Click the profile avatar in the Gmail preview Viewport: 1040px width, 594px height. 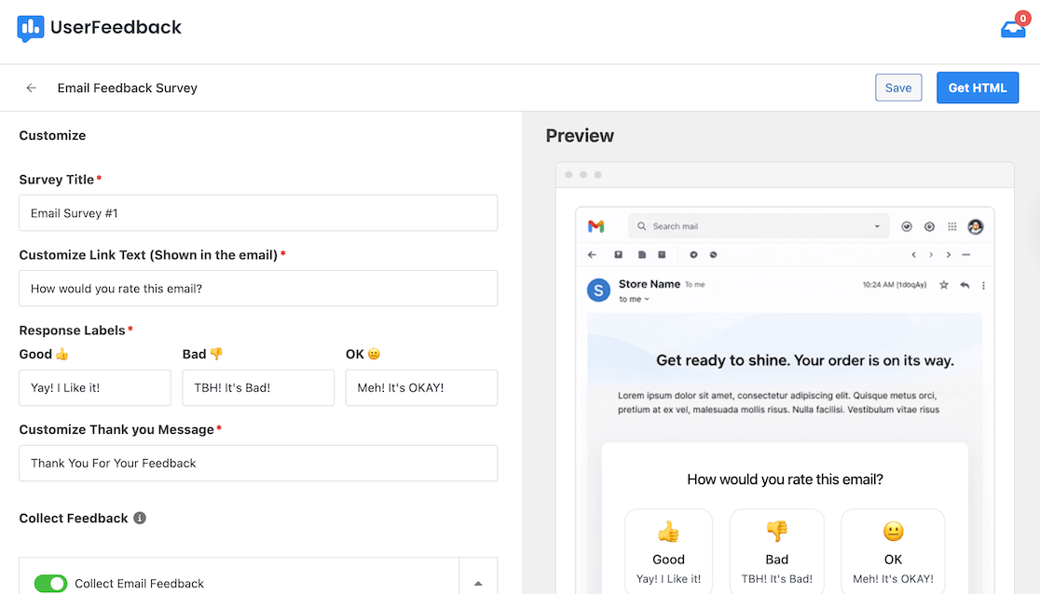tap(977, 226)
